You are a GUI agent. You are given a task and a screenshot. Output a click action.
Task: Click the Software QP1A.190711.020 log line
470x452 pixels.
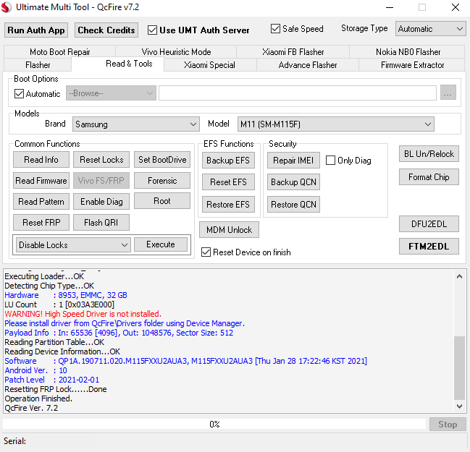(x=186, y=361)
